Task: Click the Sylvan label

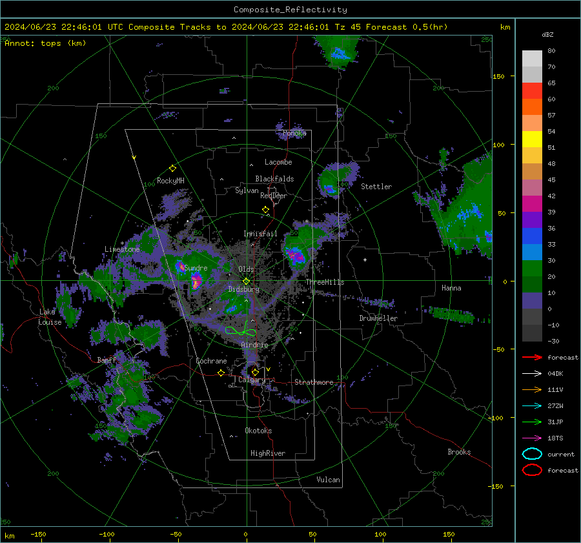Action: pos(247,190)
